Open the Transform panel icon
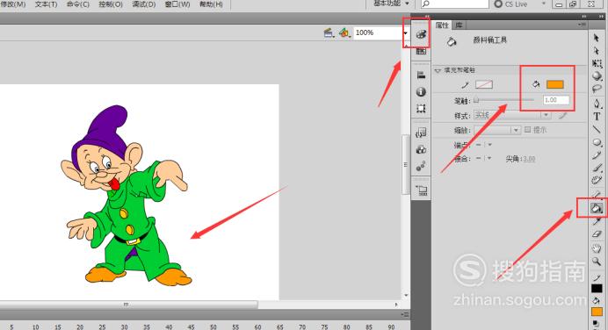608x330 pixels. coord(421,109)
